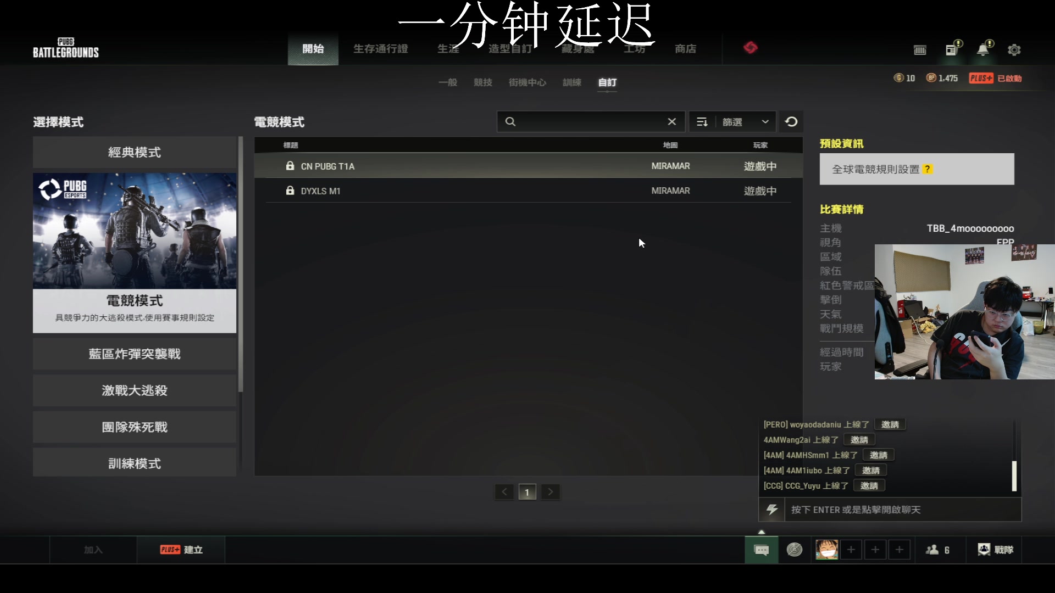Invite woyaodadaniu via 邀請 button

click(890, 424)
